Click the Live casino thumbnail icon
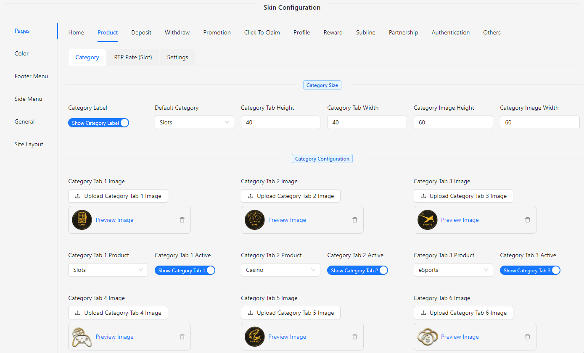 255,220
